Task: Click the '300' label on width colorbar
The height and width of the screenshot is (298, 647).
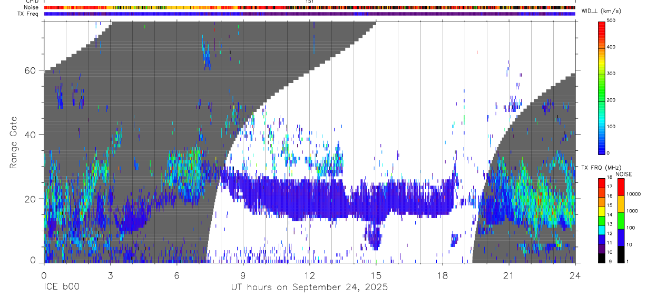Action: [612, 74]
